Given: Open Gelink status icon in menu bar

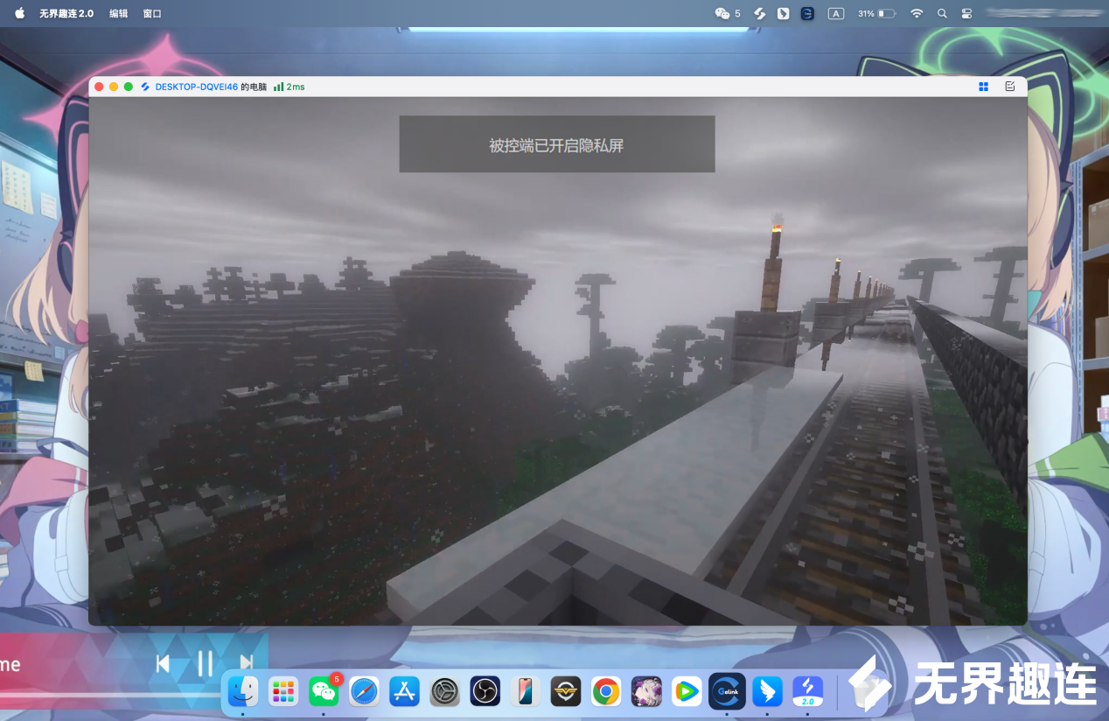Looking at the screenshot, I should point(808,14).
